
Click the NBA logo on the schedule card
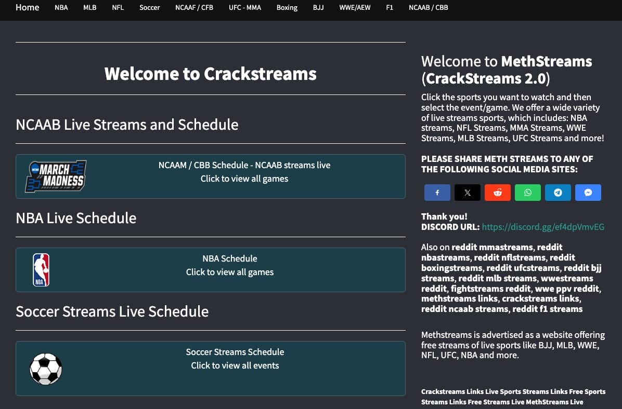pos(42,269)
